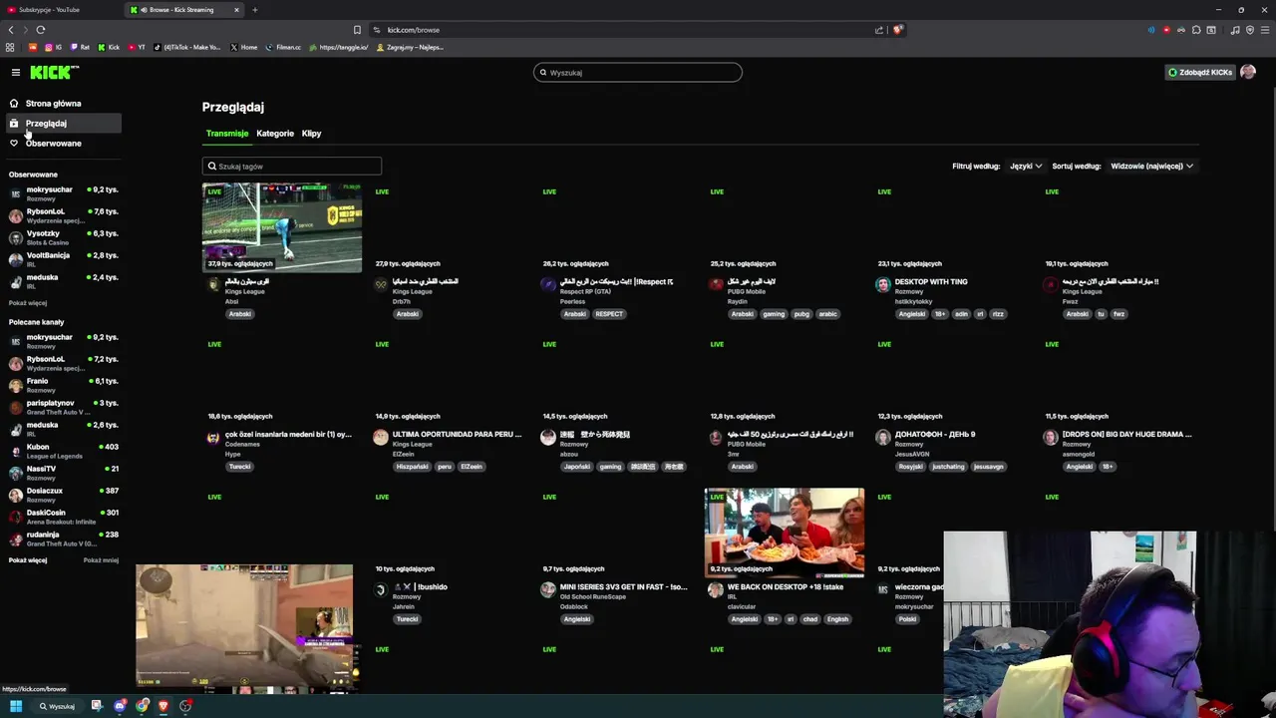
Task: Open DESKTOP WITH TING stream title
Action: (x=931, y=281)
